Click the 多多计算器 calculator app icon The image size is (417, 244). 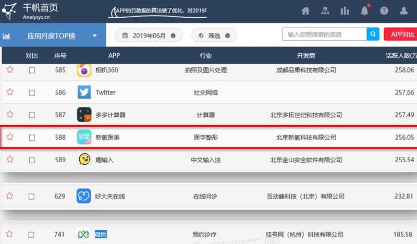pyautogui.click(x=84, y=115)
